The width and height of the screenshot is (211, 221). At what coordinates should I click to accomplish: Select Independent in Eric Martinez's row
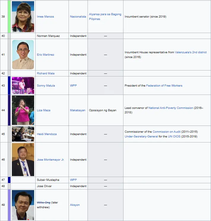point(78,54)
